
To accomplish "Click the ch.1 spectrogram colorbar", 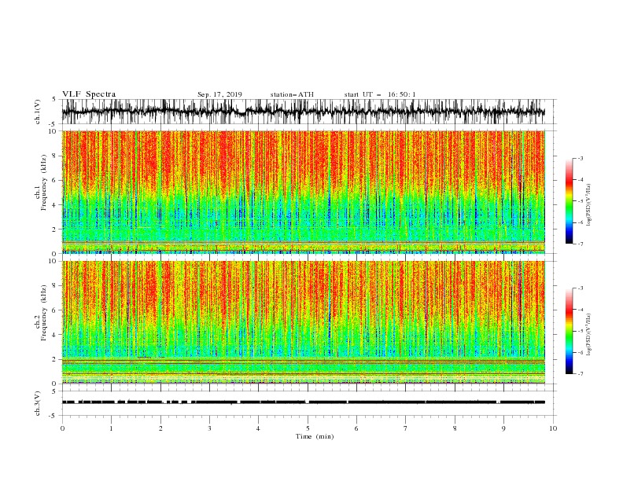I will [569, 201].
